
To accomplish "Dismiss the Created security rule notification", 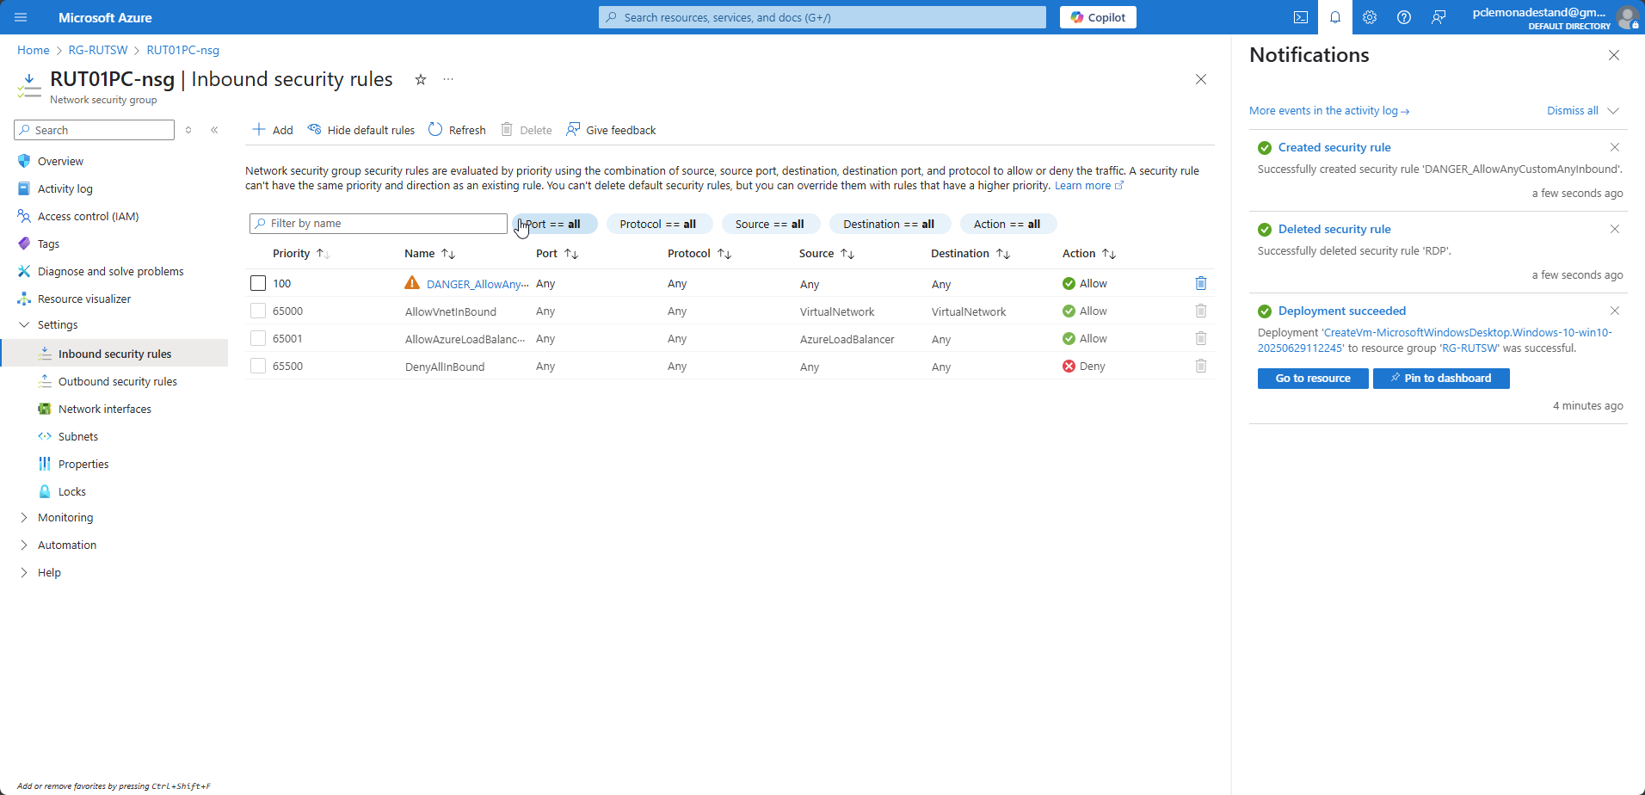I will [1615, 147].
